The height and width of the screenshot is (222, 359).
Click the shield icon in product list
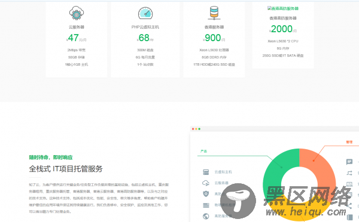tap(206, 194)
